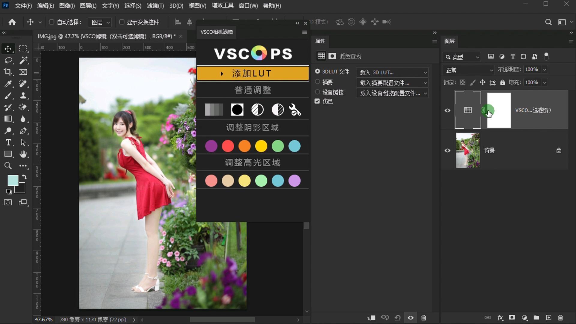576x324 pixels.
Task: Open the VSCO panel flyout menu
Action: (304, 32)
